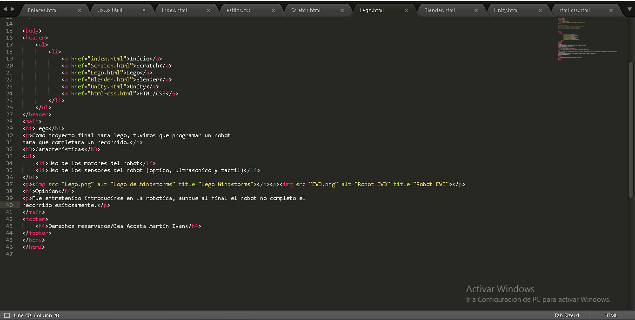Click the Scratch.html anchor line
635x320 pixels.
(117, 66)
